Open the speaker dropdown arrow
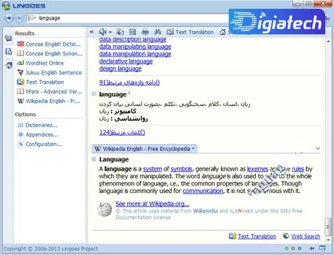This screenshot has height=255, width=334. [110, 32]
